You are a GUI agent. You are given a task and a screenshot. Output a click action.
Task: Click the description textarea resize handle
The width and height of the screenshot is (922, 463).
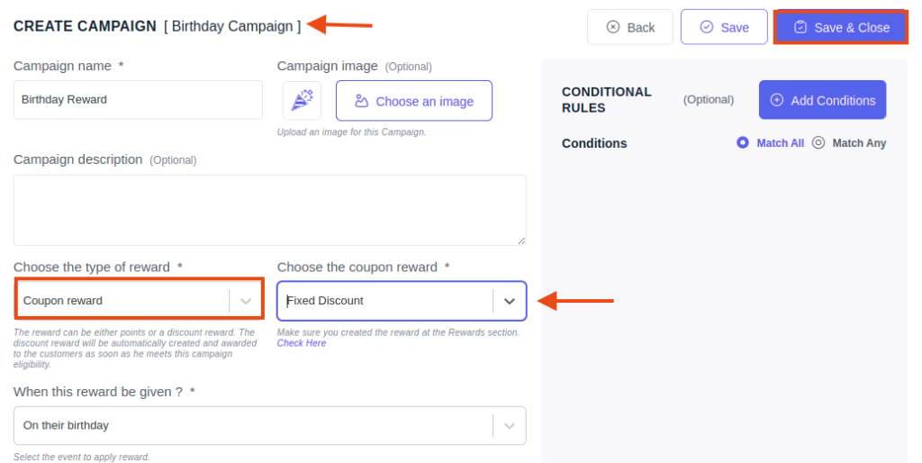tap(521, 241)
